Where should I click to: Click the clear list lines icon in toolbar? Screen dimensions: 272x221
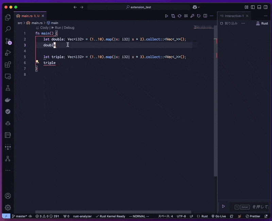(x=186, y=16)
